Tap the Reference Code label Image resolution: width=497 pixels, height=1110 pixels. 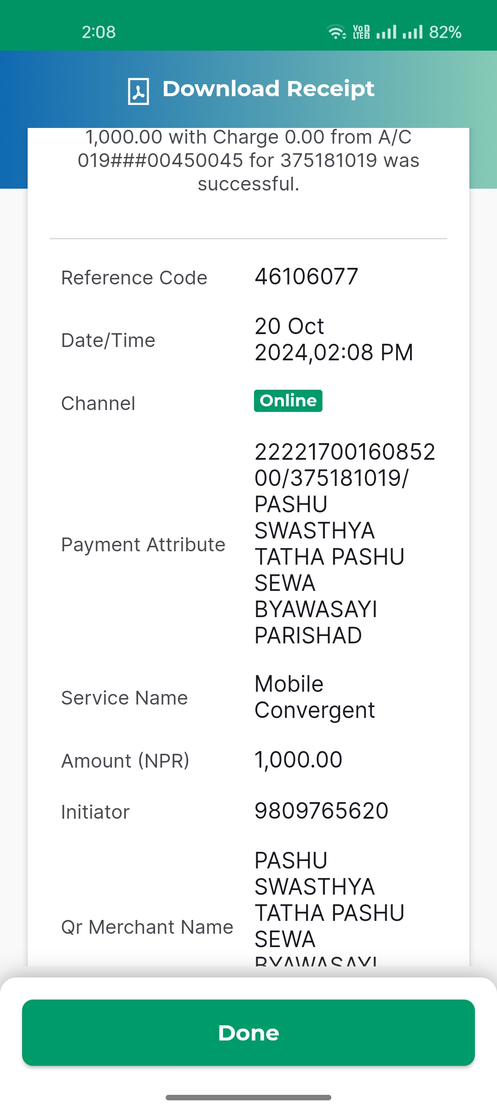(134, 277)
